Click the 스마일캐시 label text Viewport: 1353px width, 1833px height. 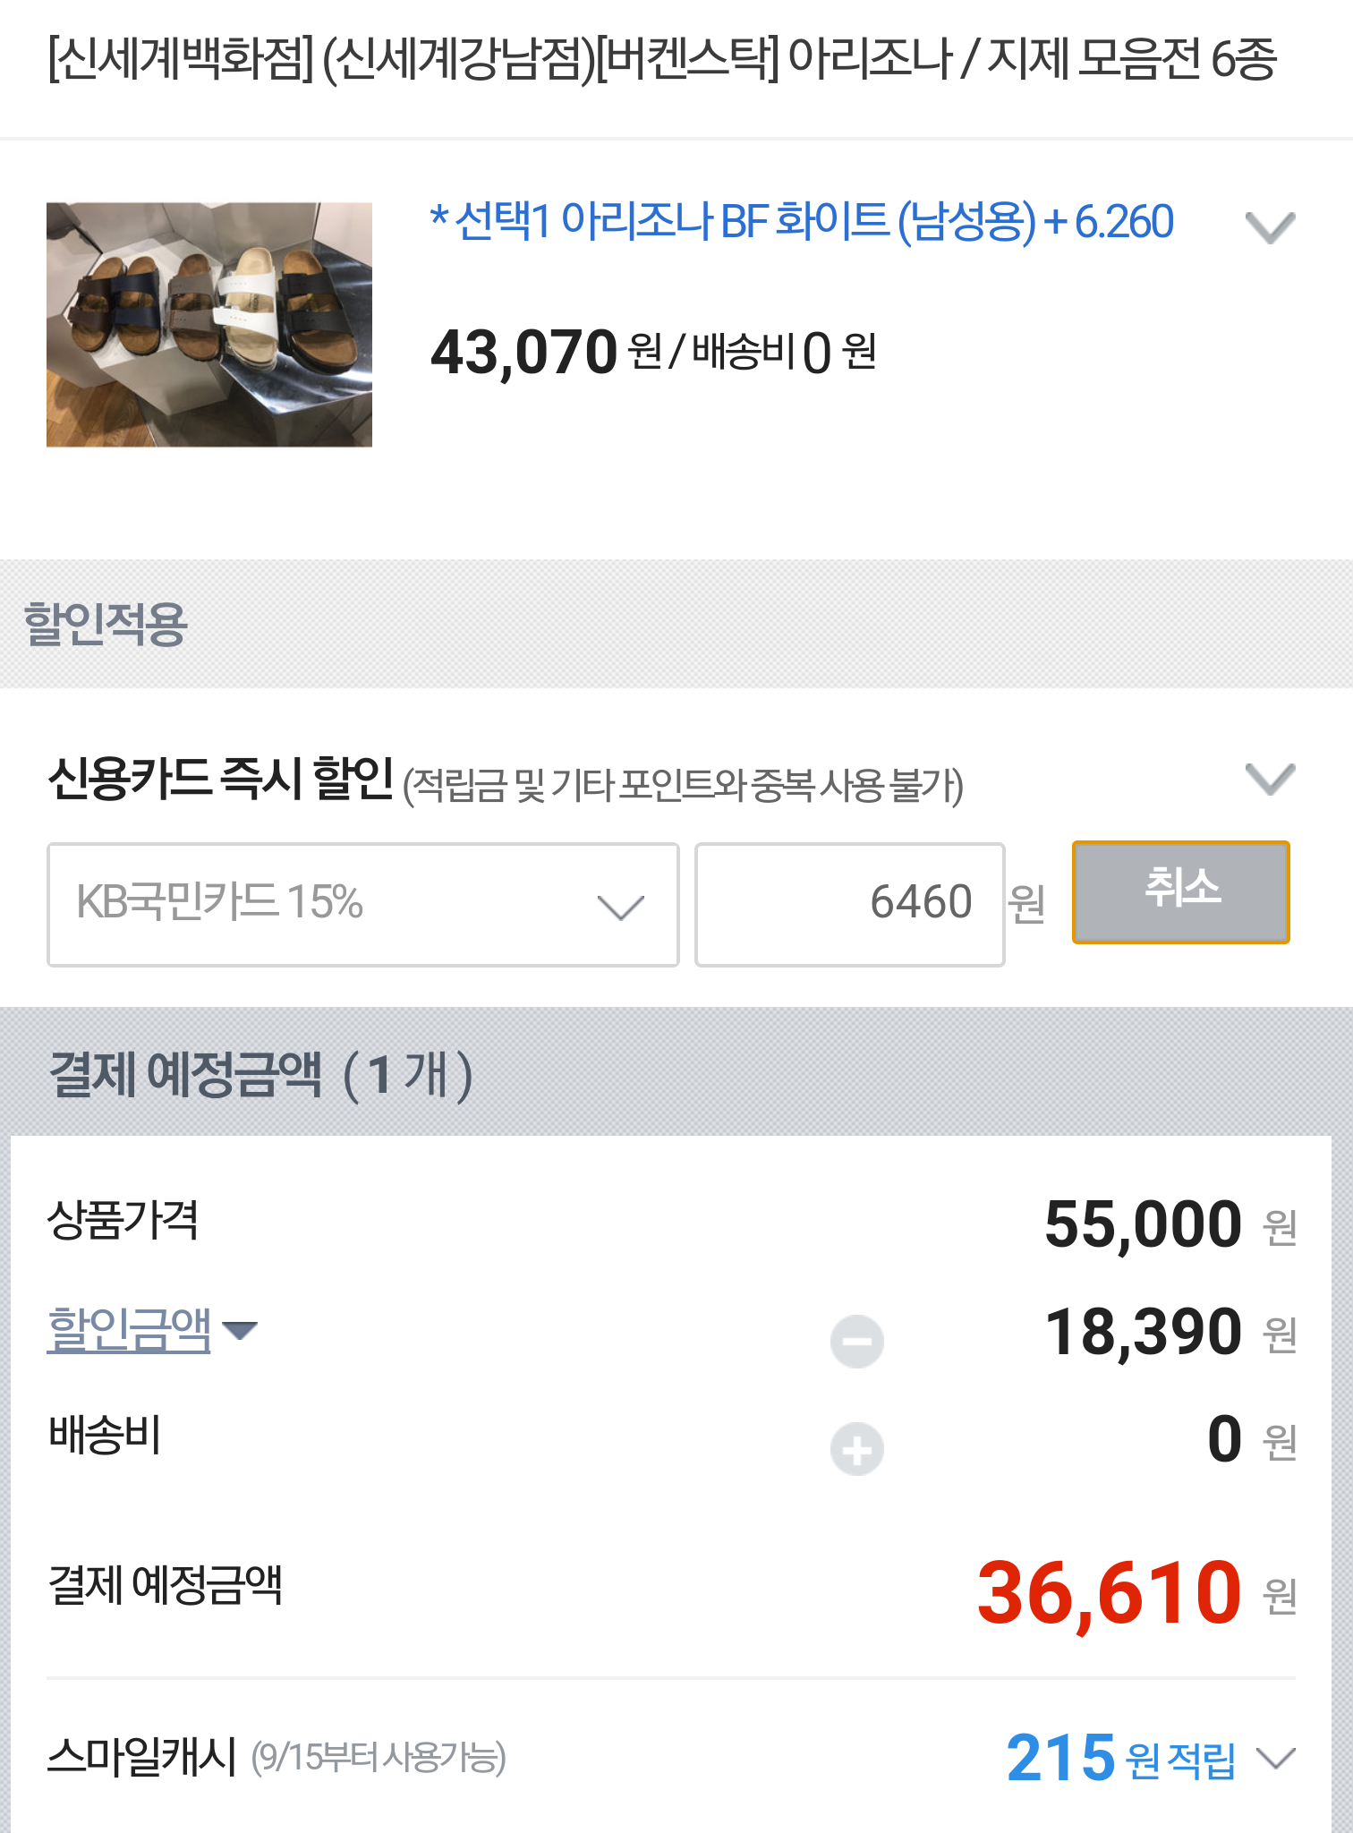click(x=141, y=1757)
